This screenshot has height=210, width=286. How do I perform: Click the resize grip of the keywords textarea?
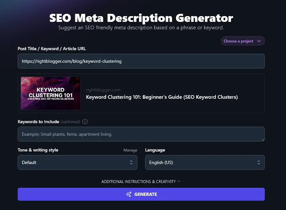(263, 140)
